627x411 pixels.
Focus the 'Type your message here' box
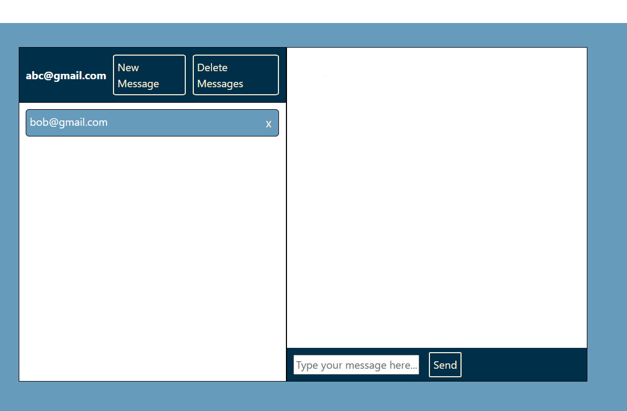click(x=356, y=364)
